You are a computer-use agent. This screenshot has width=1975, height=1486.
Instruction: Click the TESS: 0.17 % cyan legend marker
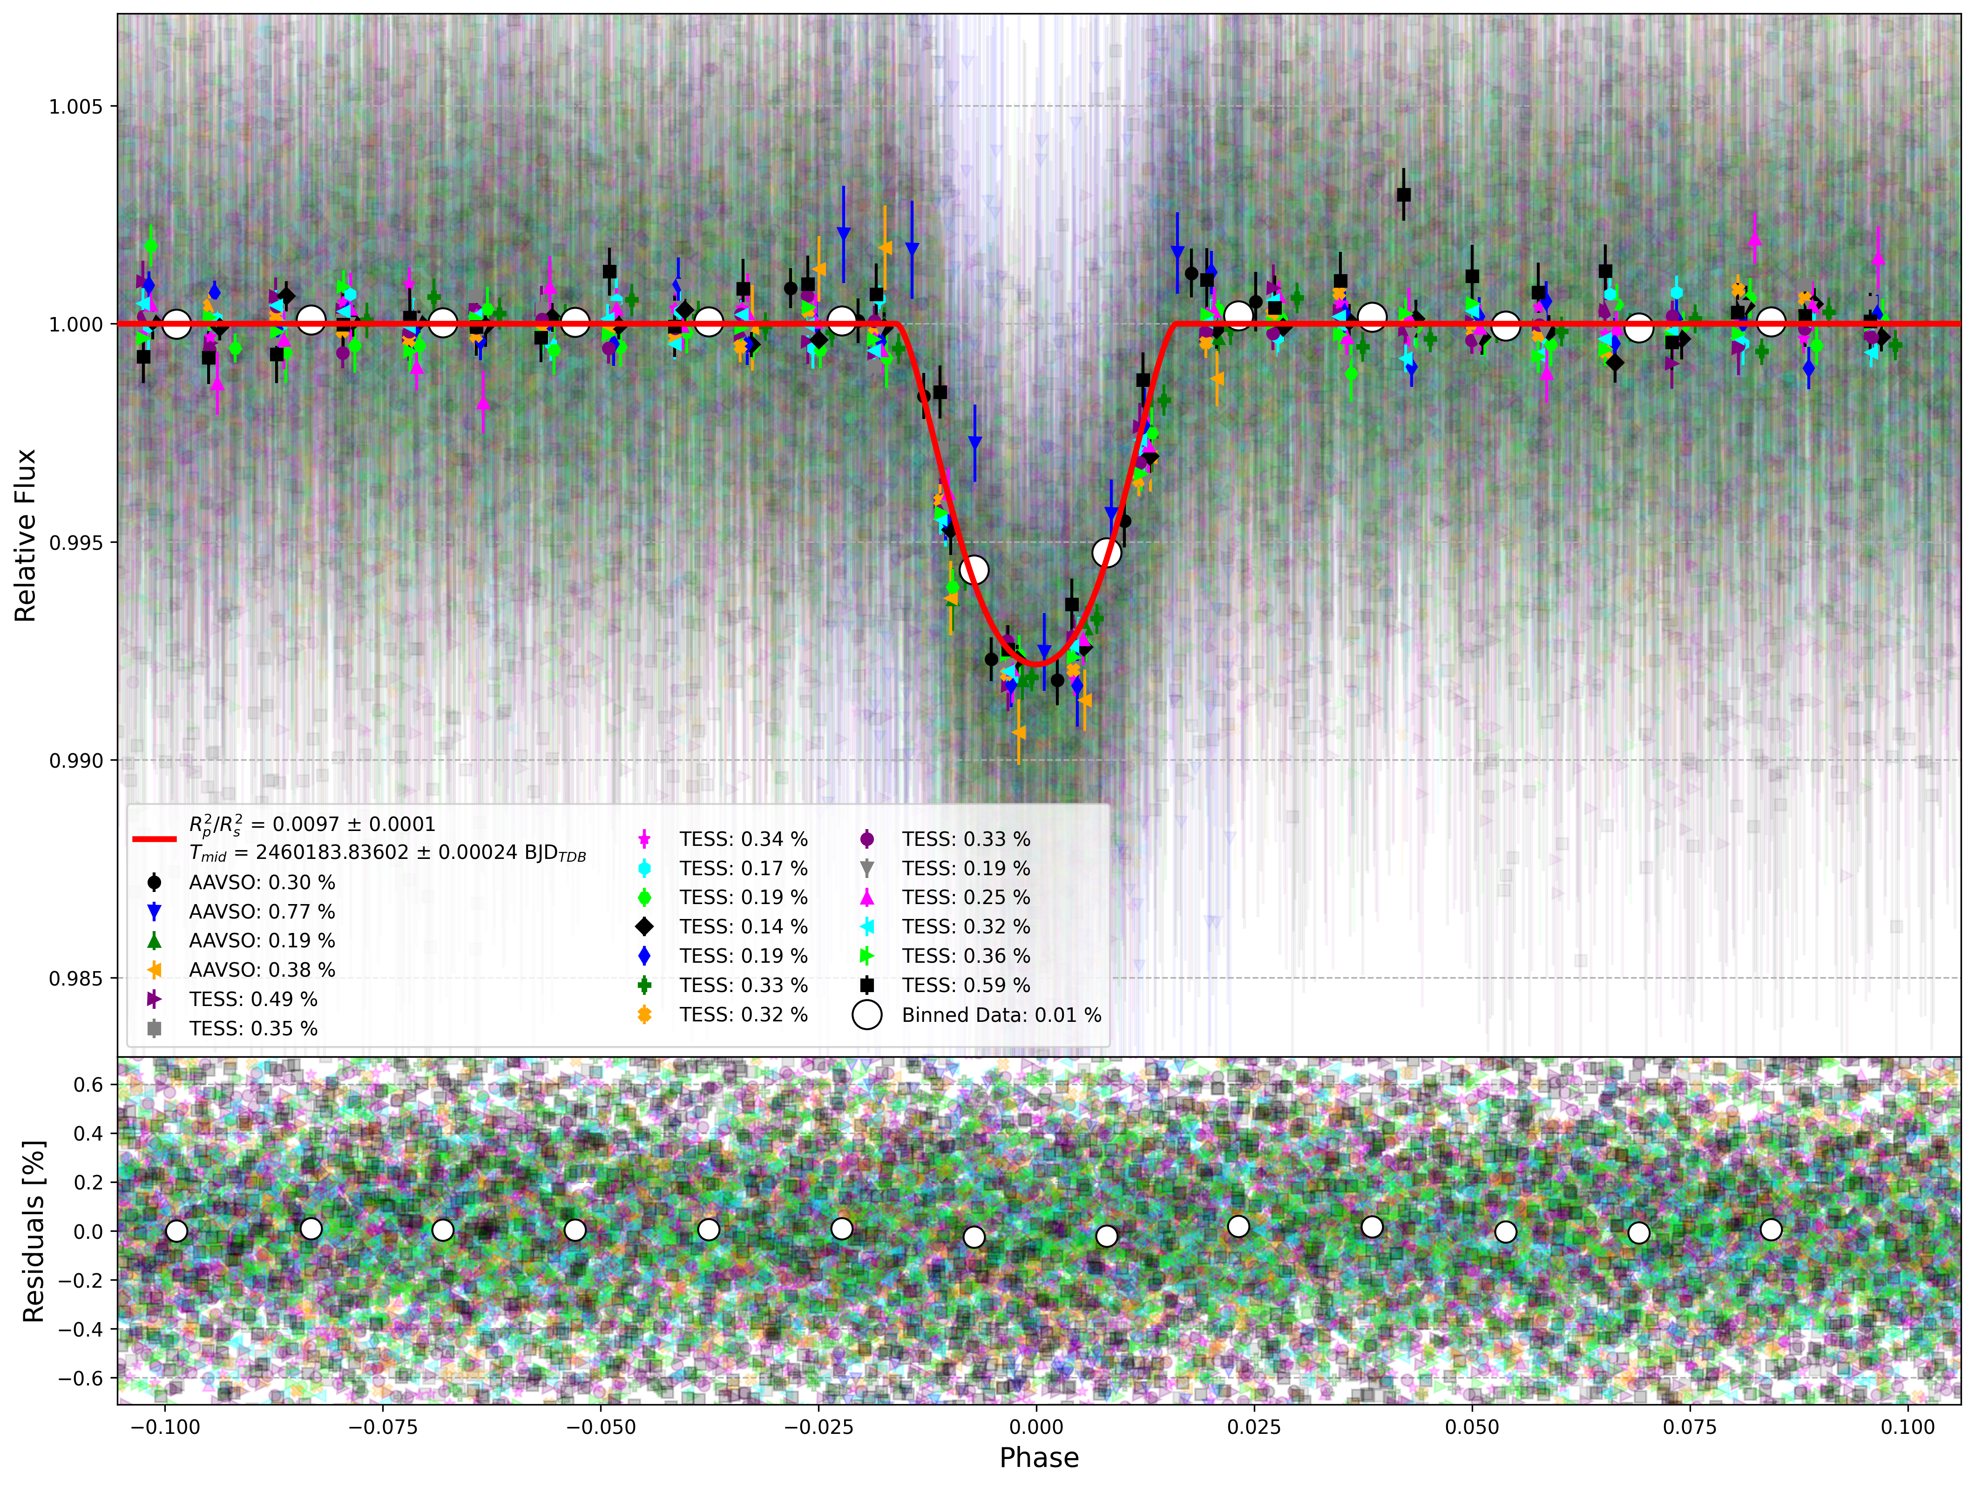tap(645, 868)
